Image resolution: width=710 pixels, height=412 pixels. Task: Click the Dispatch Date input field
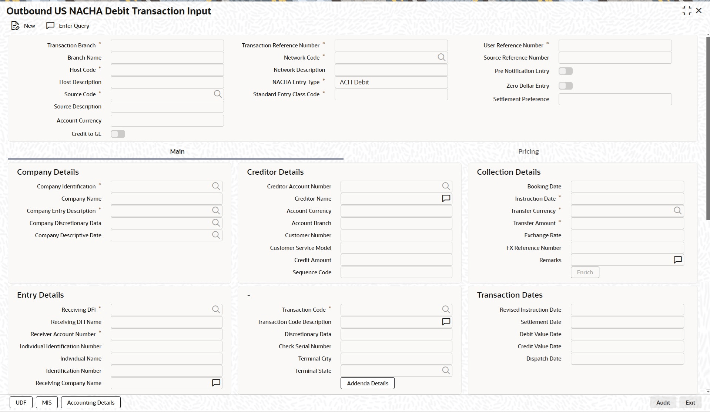tap(627, 359)
